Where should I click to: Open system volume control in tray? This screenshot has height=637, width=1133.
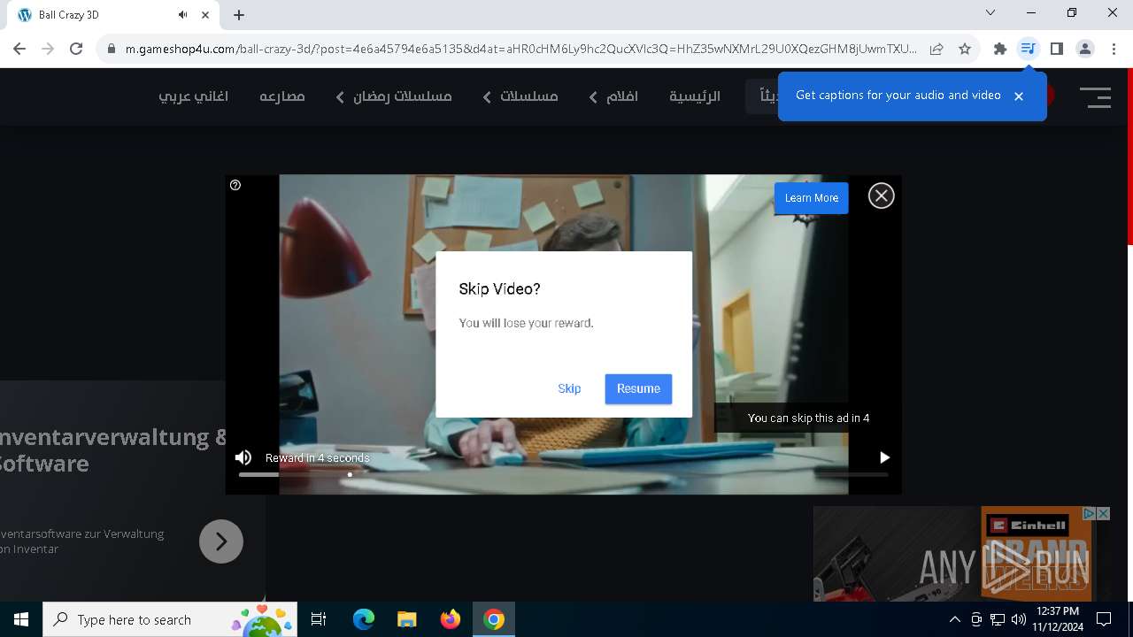coord(1019,619)
